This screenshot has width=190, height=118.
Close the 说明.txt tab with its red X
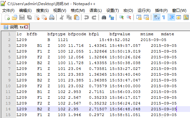coord(26,27)
